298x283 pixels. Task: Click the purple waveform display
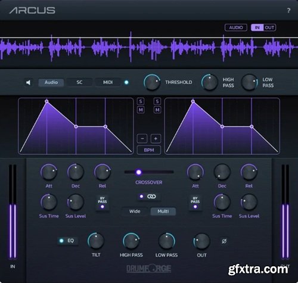149,47
